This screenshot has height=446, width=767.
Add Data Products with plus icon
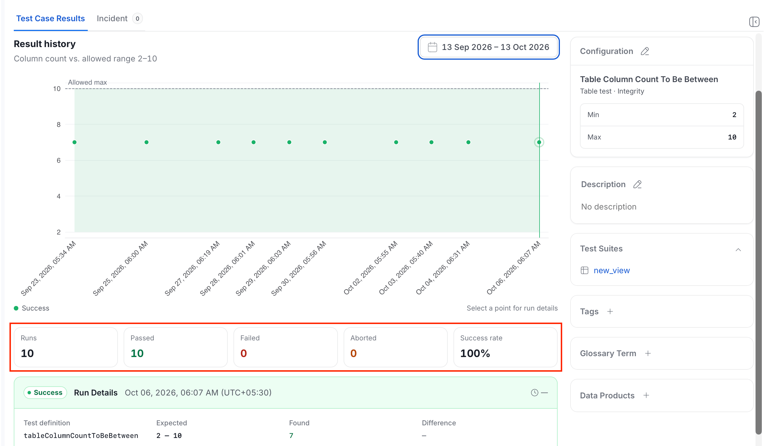coord(646,395)
